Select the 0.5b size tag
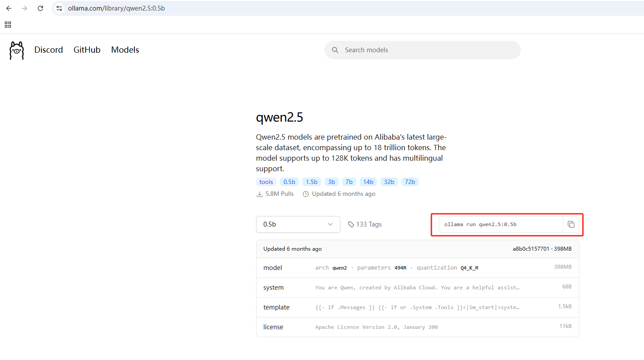This screenshot has height=360, width=644. click(x=289, y=182)
